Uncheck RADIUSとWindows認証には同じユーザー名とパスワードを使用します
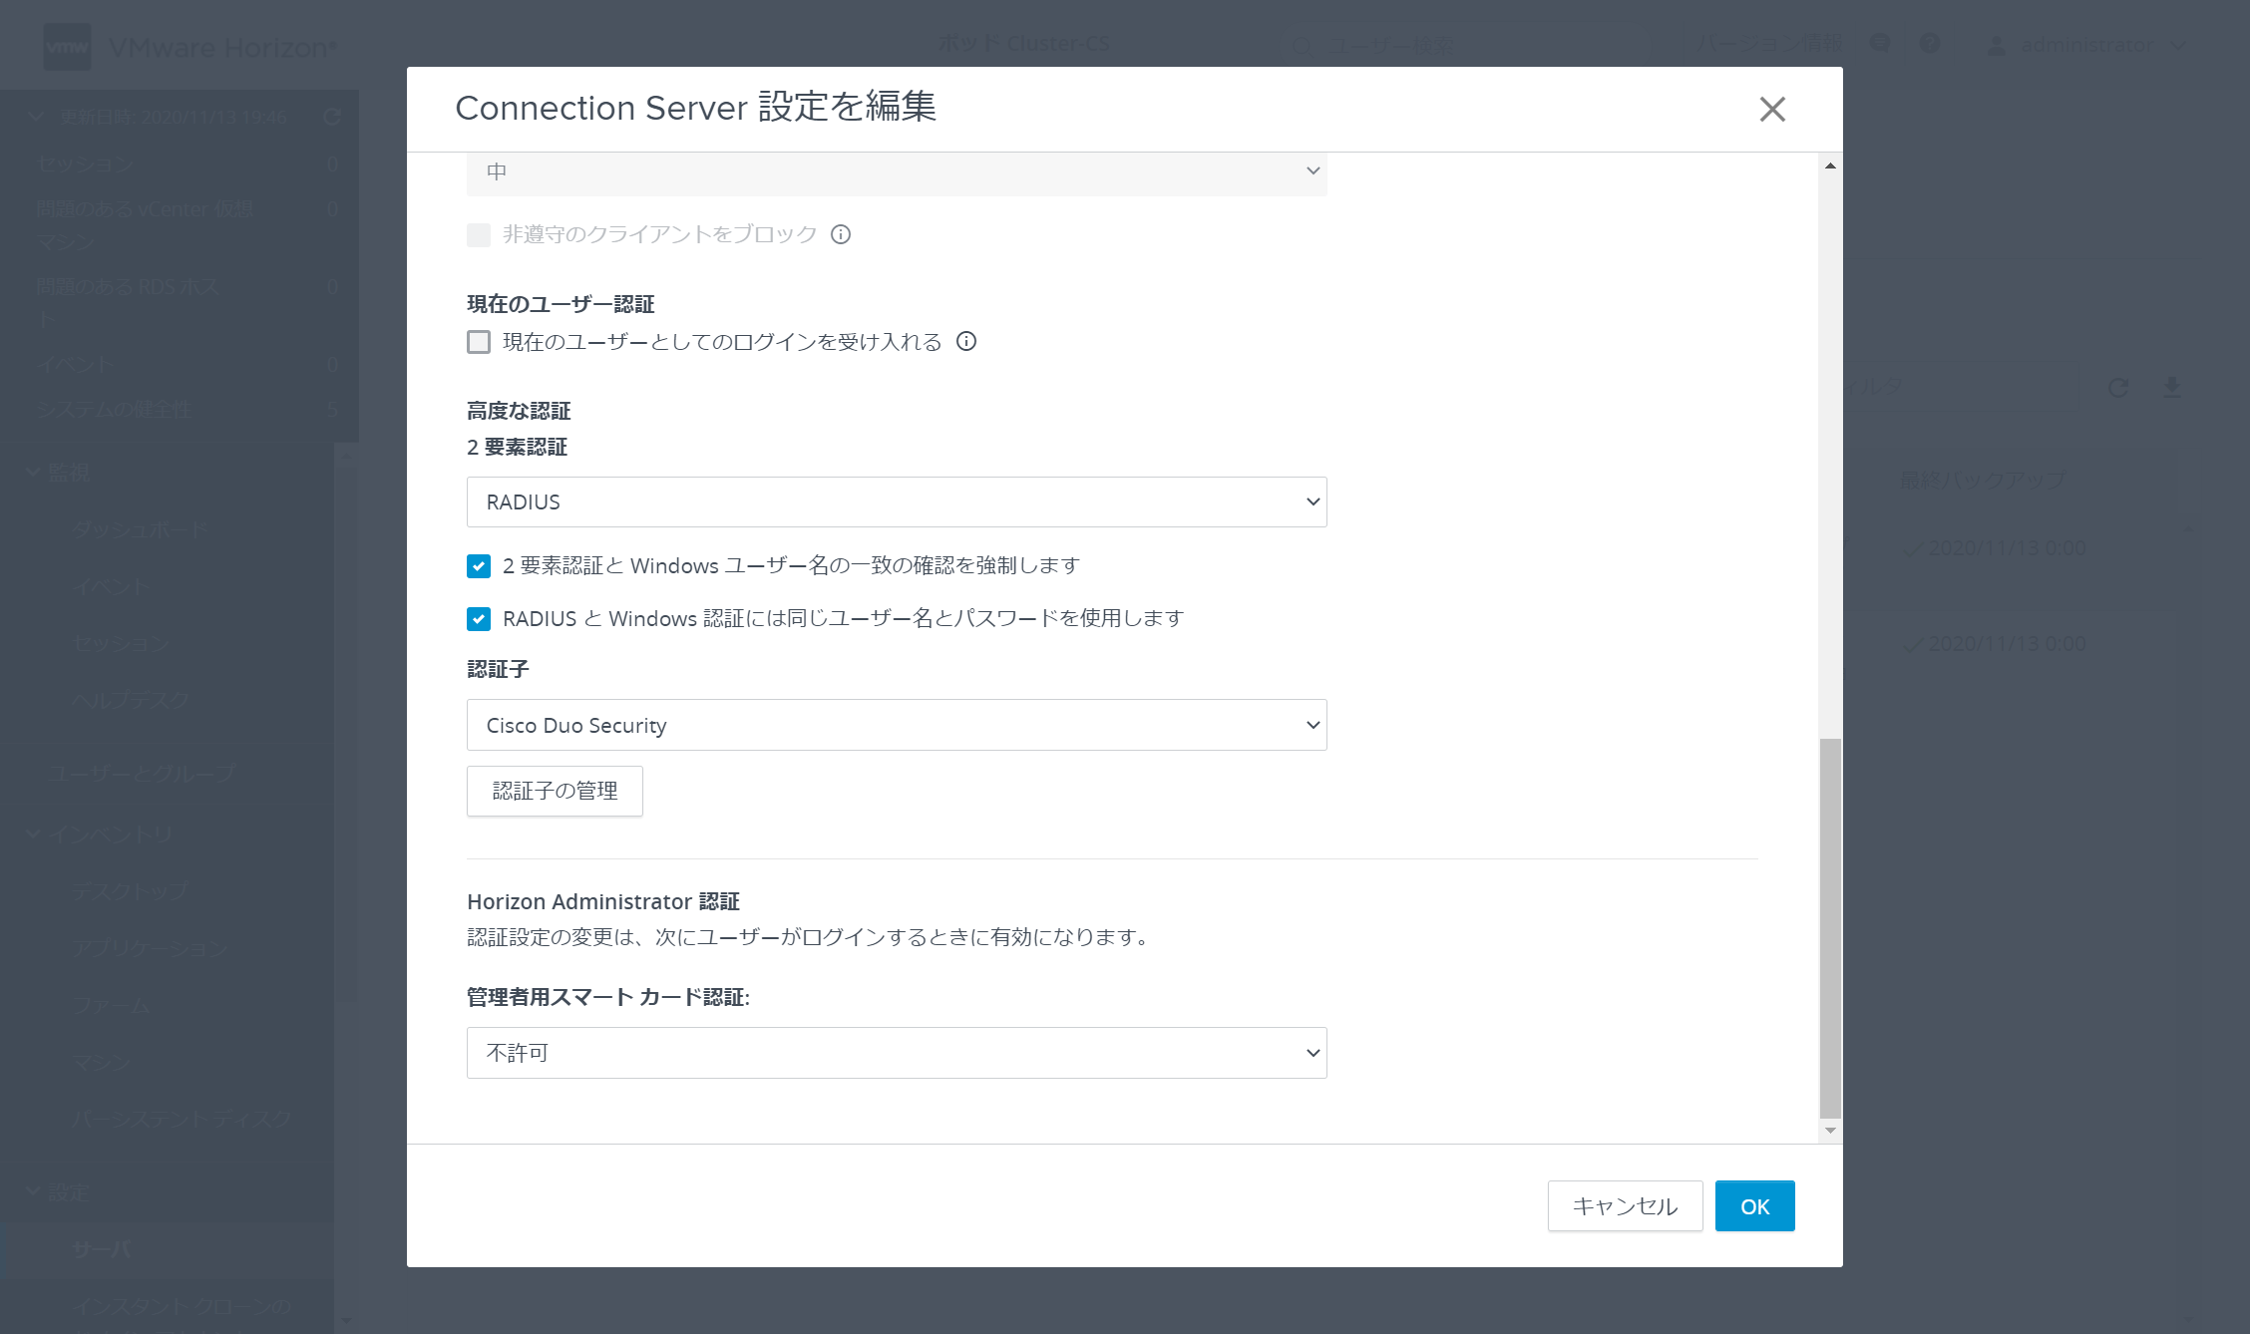Image resolution: width=2250 pixels, height=1335 pixels. pos(478,618)
